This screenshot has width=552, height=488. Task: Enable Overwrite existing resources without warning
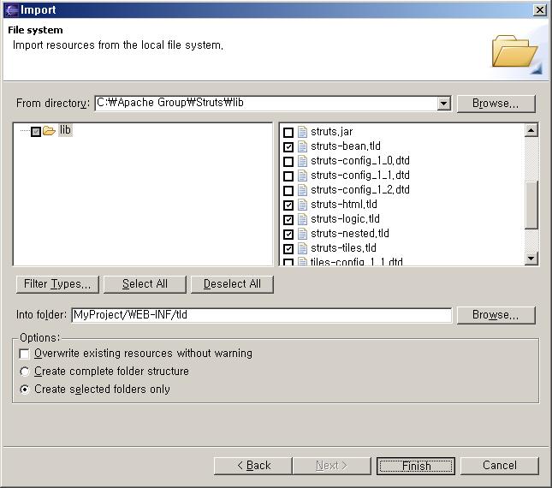pos(25,354)
